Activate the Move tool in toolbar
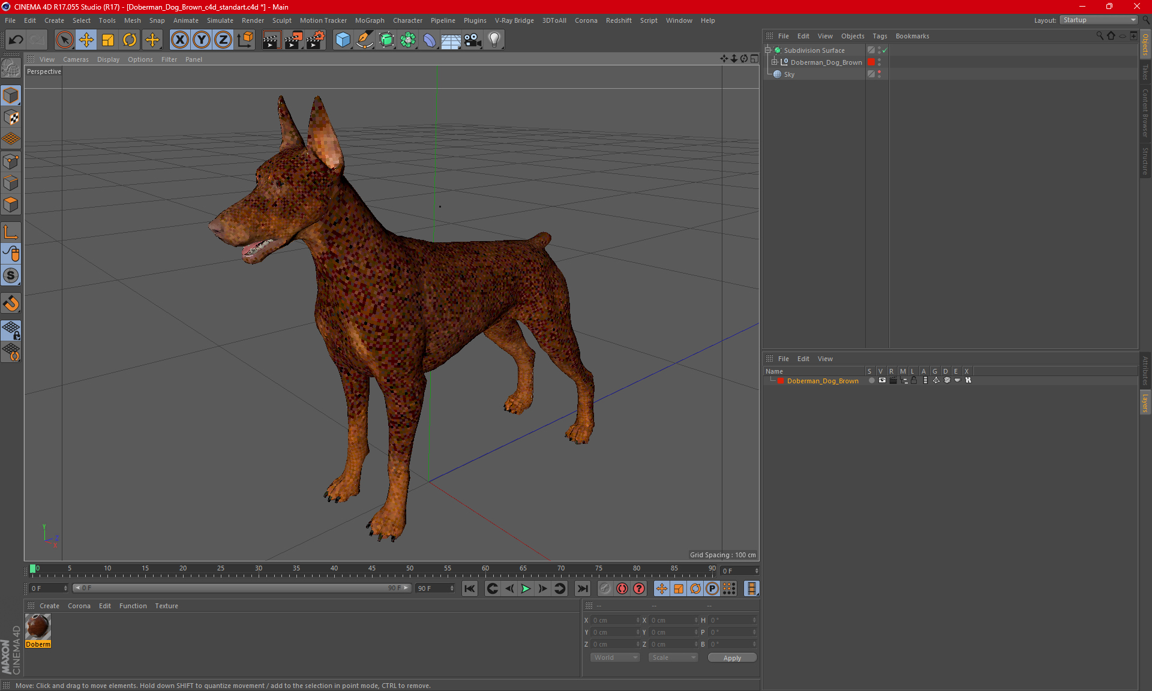1152x691 pixels. tap(86, 40)
